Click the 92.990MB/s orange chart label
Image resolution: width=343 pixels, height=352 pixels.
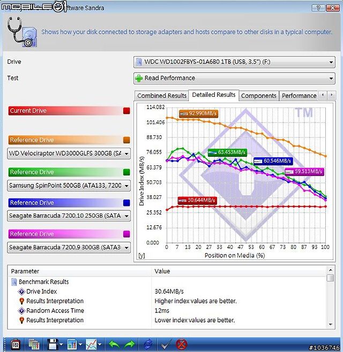199,113
